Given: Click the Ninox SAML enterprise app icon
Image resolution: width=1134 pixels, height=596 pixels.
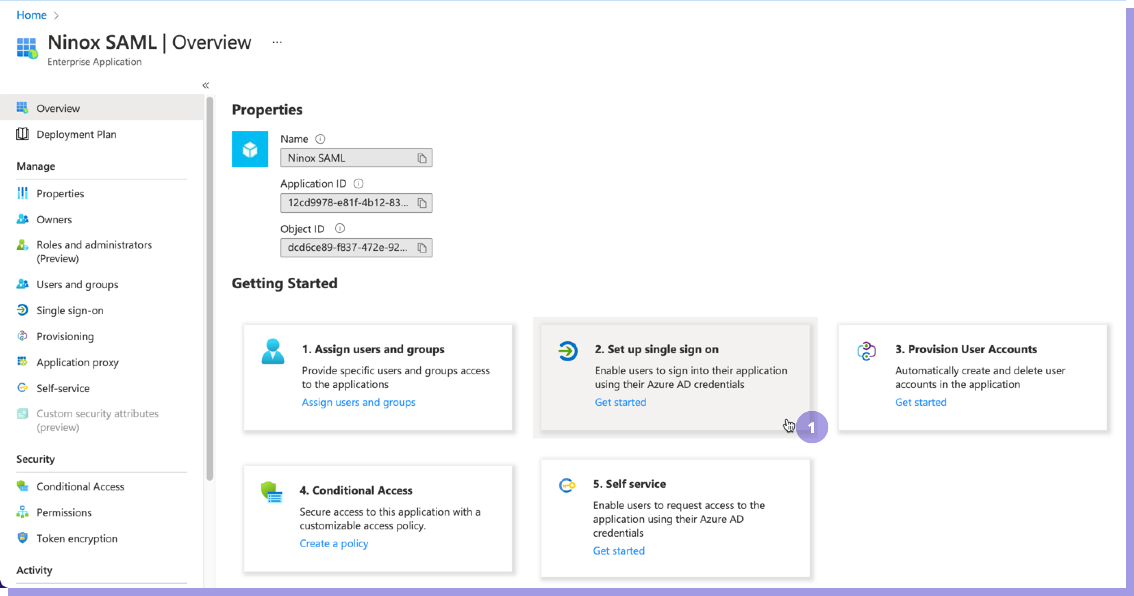Looking at the screenshot, I should [27, 48].
